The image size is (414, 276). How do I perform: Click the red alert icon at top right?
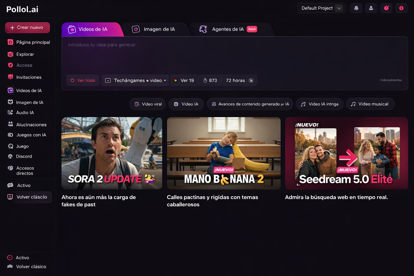(x=401, y=8)
